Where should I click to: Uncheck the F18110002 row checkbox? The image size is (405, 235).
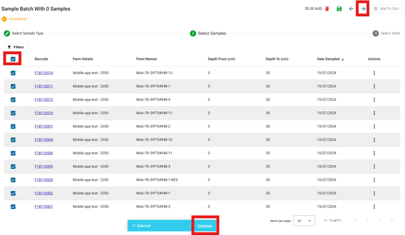coord(13,193)
